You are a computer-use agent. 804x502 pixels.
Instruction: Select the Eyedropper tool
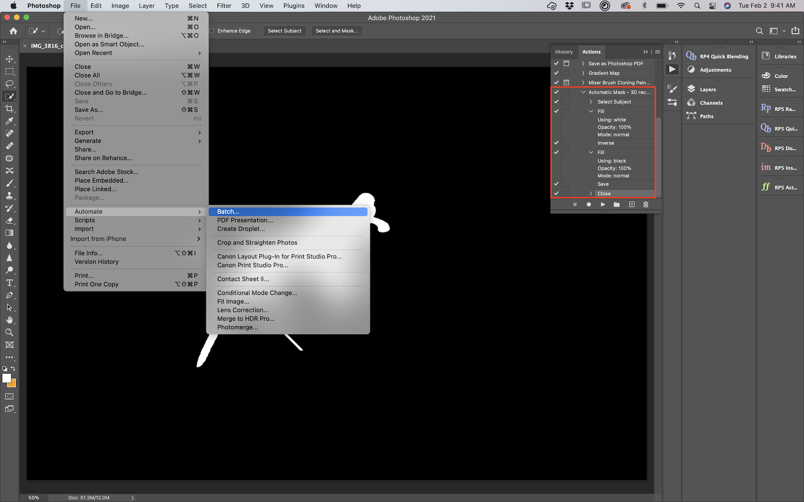coord(9,121)
